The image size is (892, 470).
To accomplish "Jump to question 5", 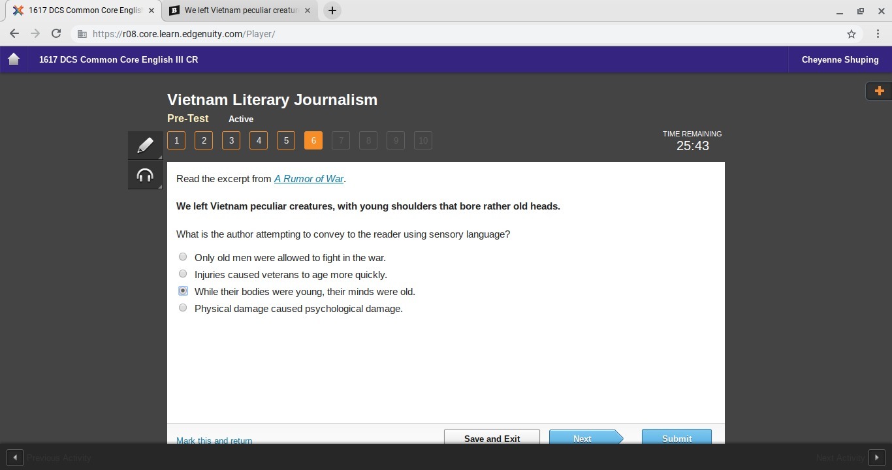I will click(x=286, y=140).
